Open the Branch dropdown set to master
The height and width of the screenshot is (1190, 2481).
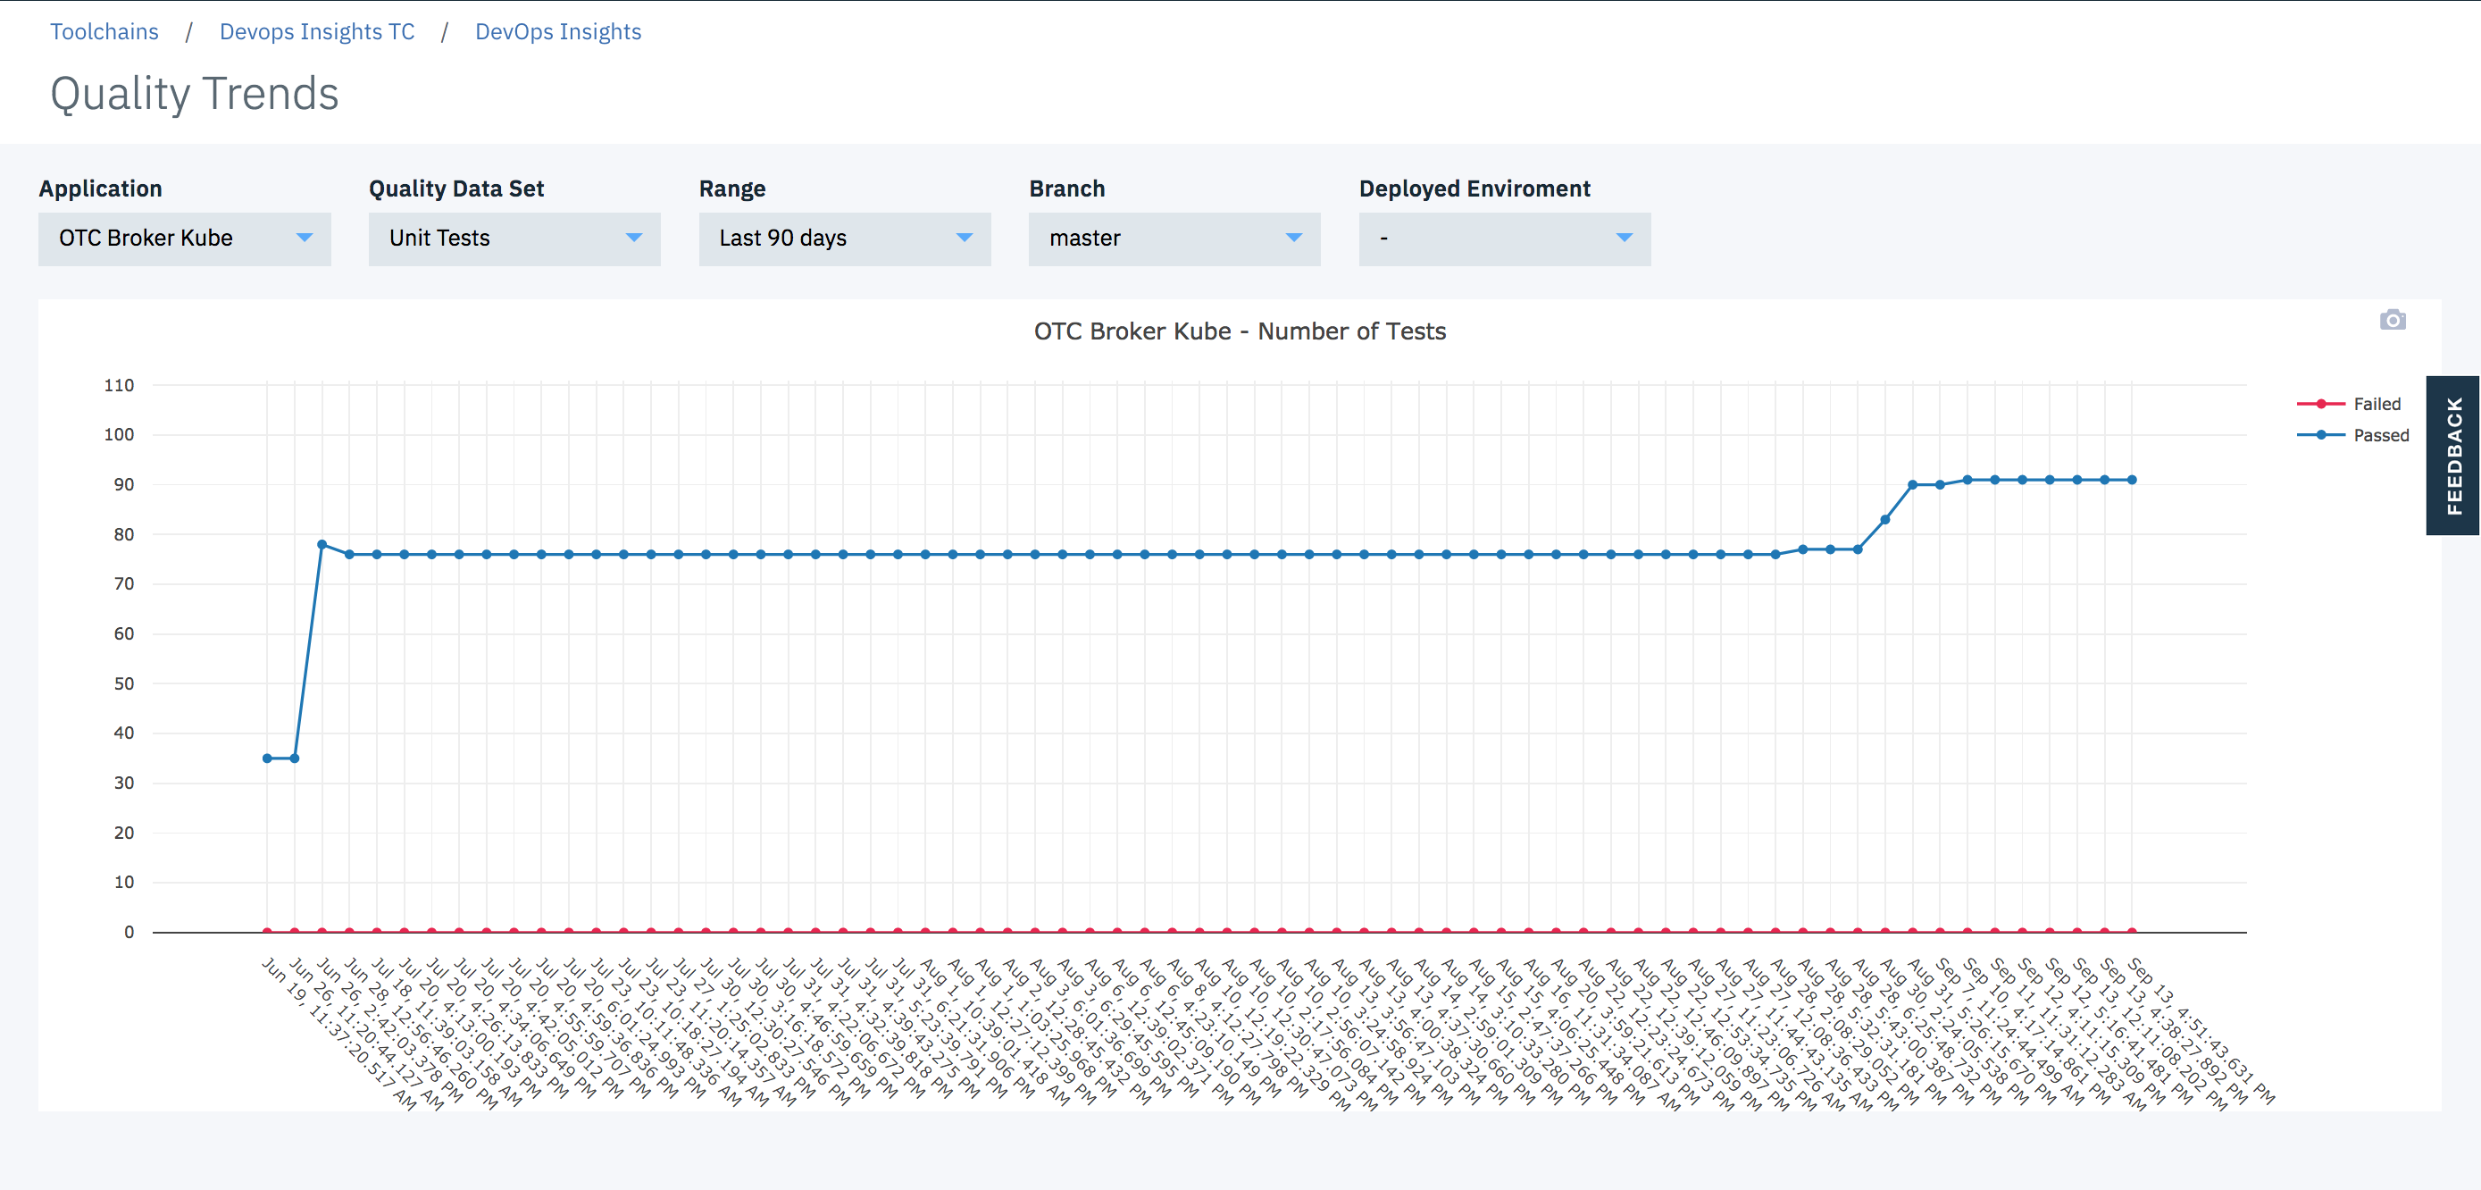[x=1174, y=238]
